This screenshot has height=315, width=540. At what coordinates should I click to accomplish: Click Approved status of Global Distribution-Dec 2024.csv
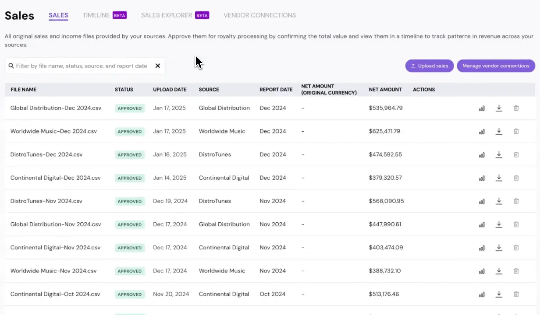tap(130, 108)
